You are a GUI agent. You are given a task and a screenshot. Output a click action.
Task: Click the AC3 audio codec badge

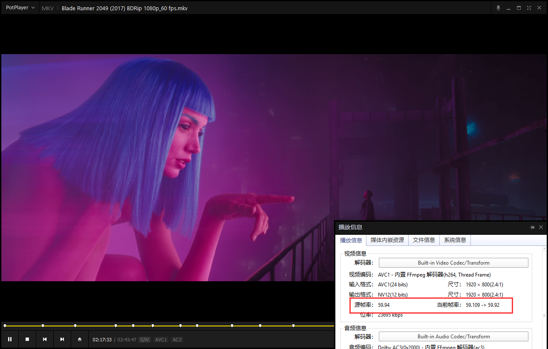177,340
